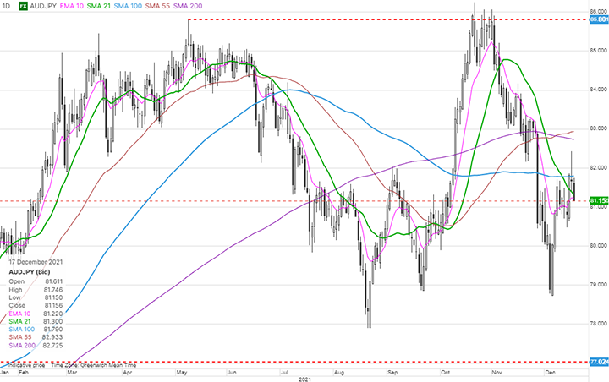Click the Nov label on time axis

click(497, 373)
